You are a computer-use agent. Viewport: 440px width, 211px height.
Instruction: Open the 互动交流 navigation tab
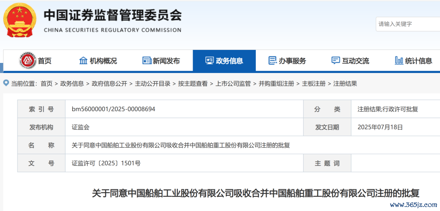(x=350, y=60)
